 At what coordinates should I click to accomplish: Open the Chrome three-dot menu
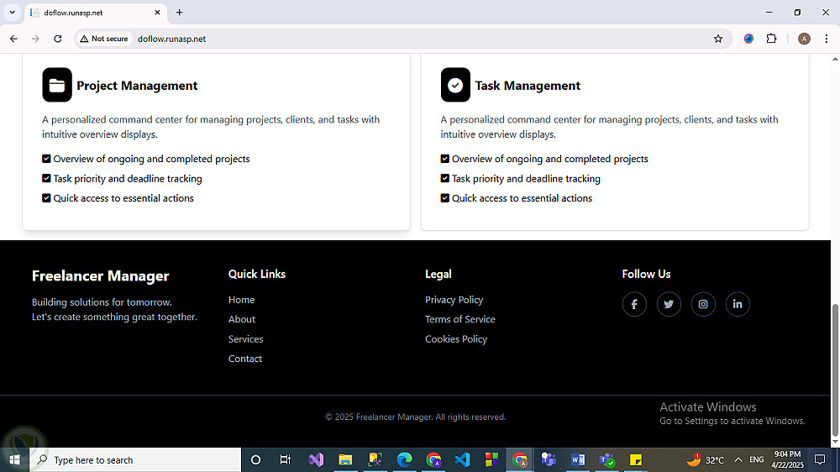[x=826, y=39]
